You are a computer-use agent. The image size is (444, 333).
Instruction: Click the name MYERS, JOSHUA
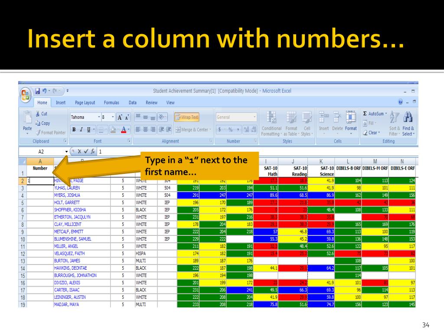[x=67, y=196]
